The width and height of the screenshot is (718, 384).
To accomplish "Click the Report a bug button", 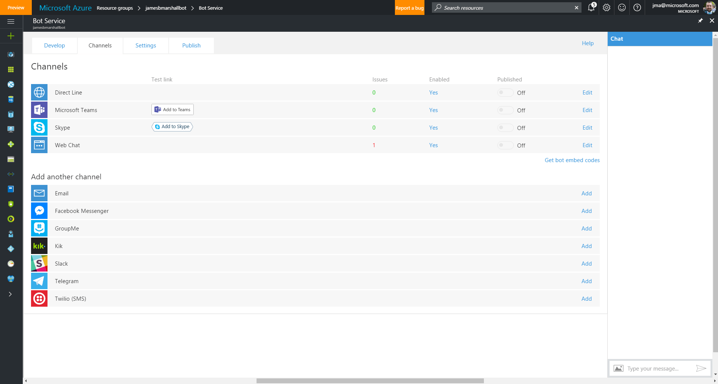I will [409, 8].
